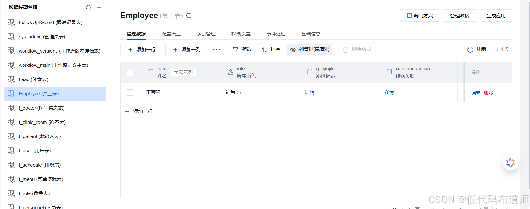Click the refresh icon
530x209 pixels.
point(470,50)
